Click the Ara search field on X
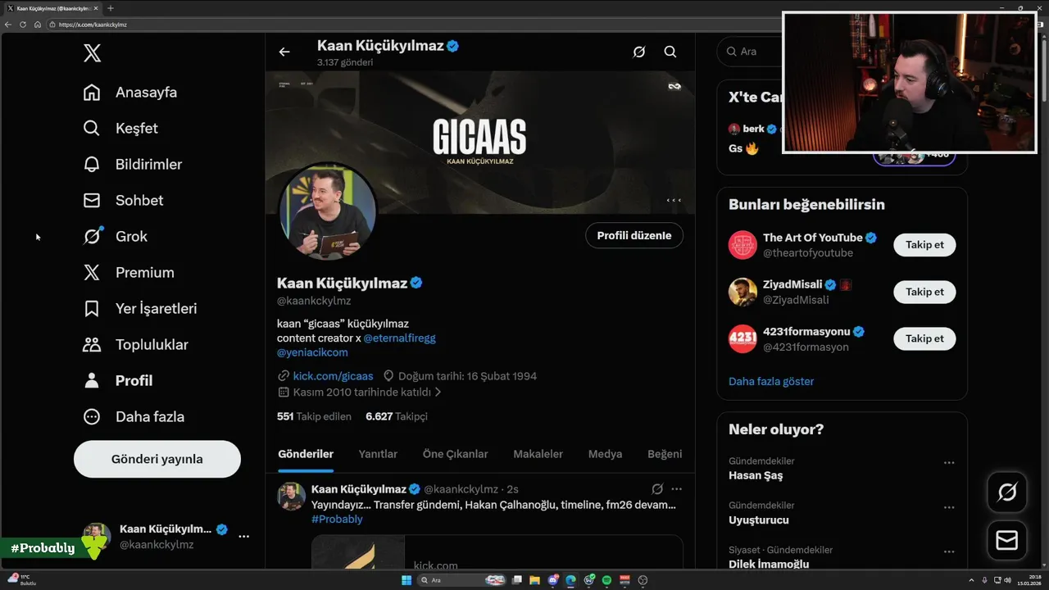 pyautogui.click(x=750, y=52)
